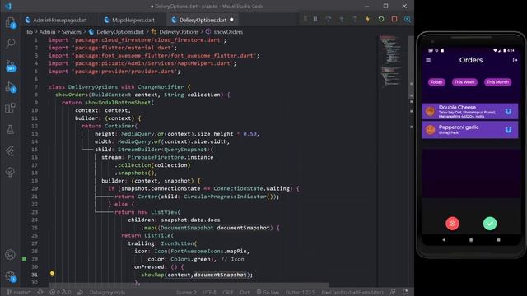Select the This Week filter chip
527x296 pixels.
pos(464,82)
